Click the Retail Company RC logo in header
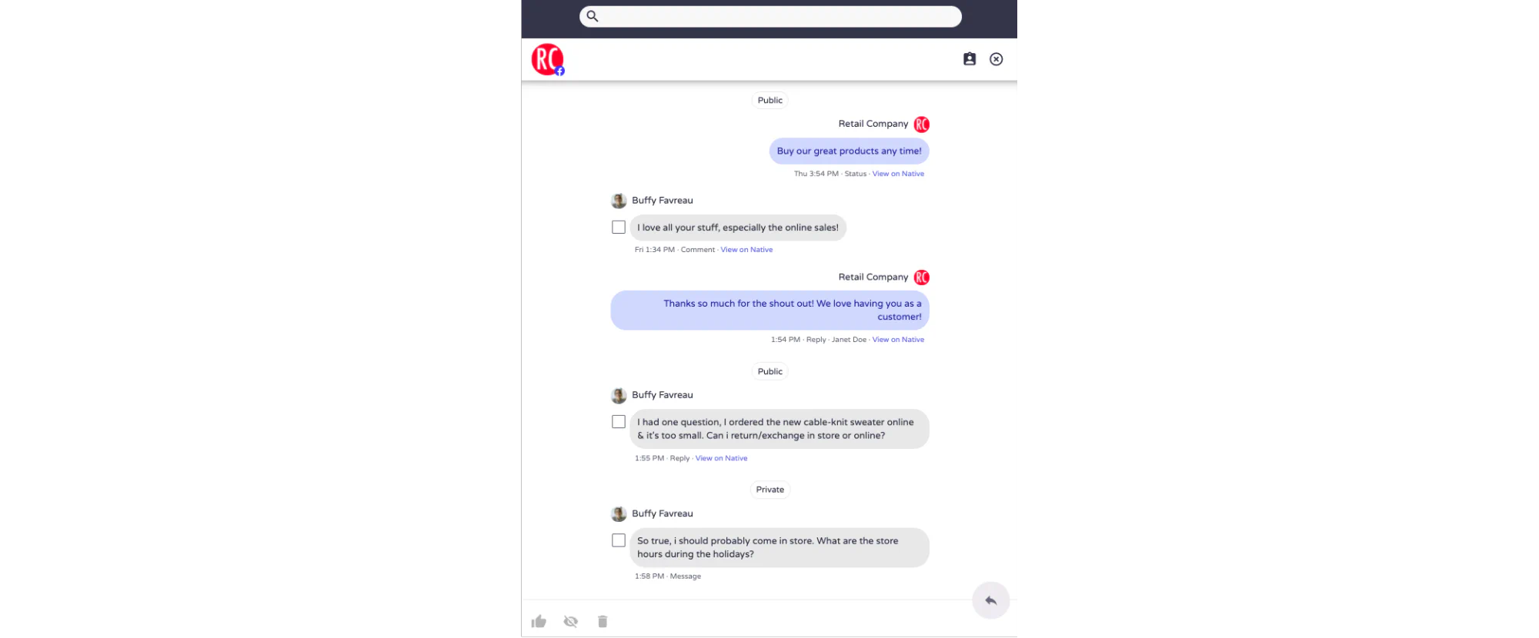 click(x=548, y=59)
